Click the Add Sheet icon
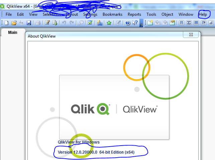The height and width of the screenshot is (160, 215). 150,23
